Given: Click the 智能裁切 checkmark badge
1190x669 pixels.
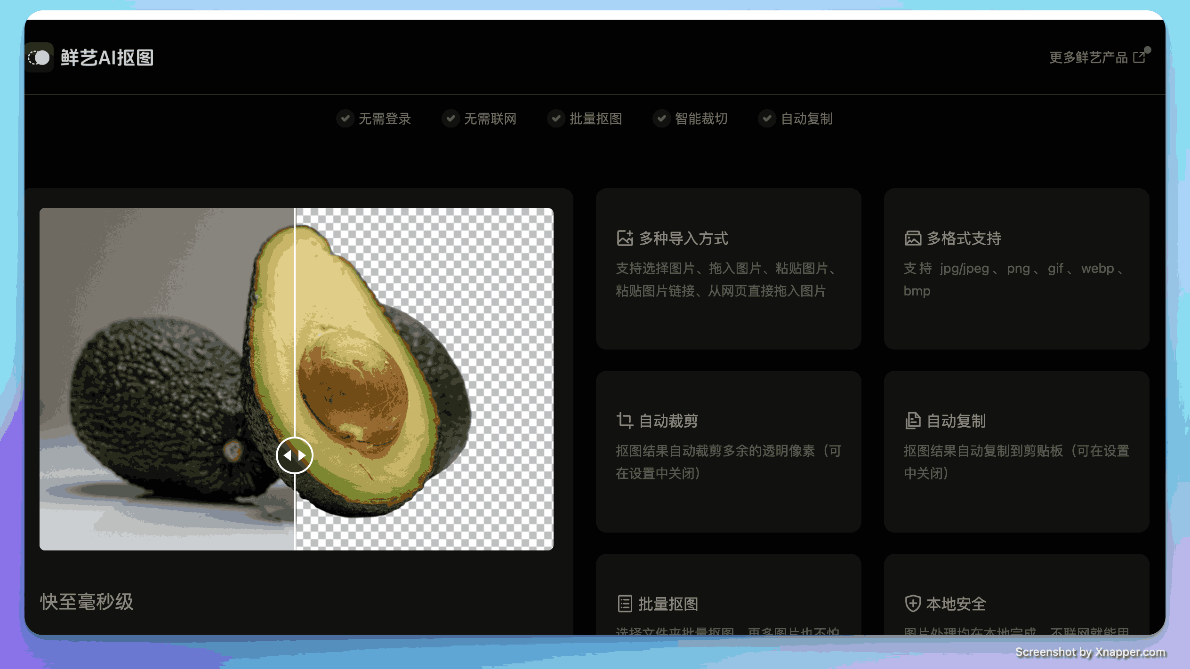Looking at the screenshot, I should (661, 119).
